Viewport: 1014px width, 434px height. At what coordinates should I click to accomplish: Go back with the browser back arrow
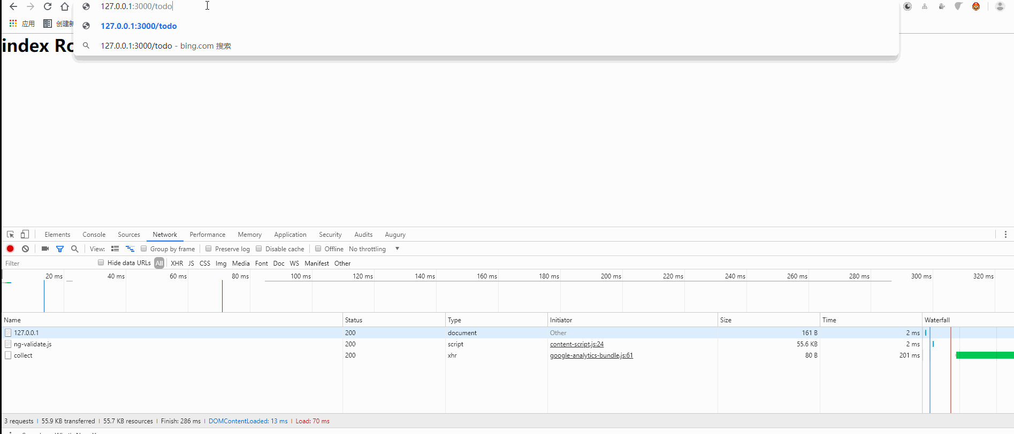(13, 6)
